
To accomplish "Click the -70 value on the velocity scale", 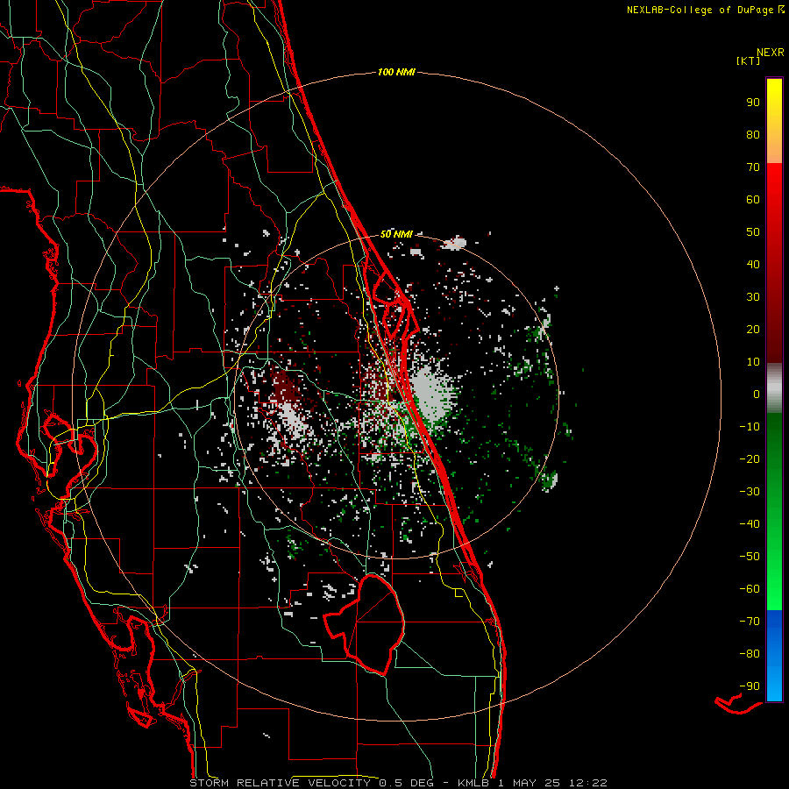I will tap(750, 622).
